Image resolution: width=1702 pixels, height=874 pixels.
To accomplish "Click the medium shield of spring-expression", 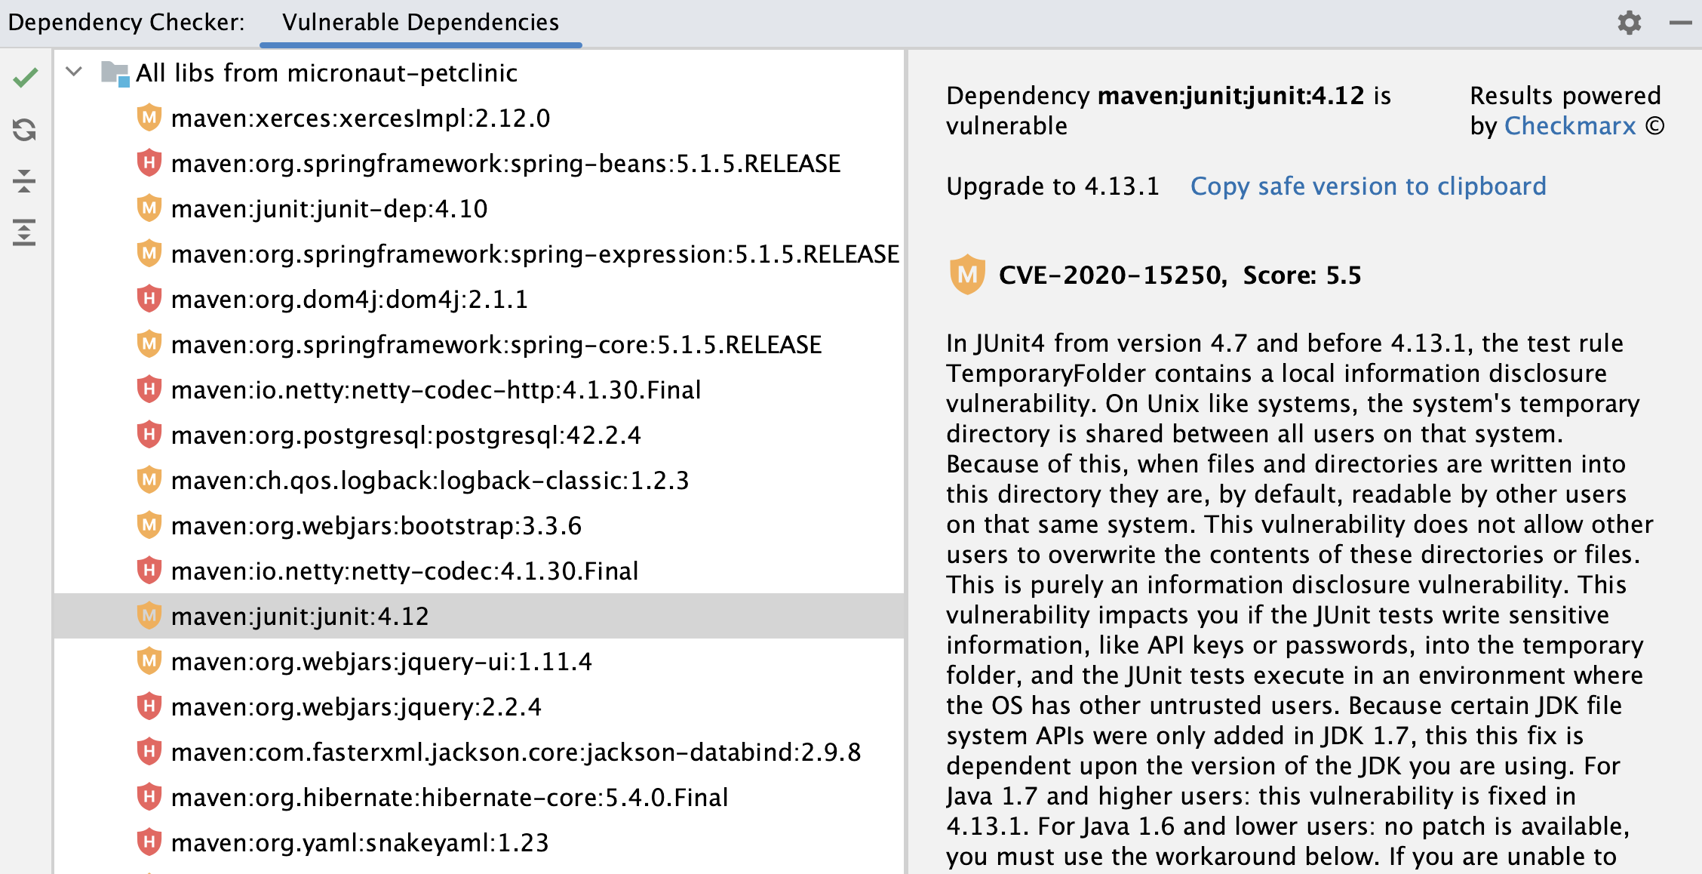I will [149, 254].
